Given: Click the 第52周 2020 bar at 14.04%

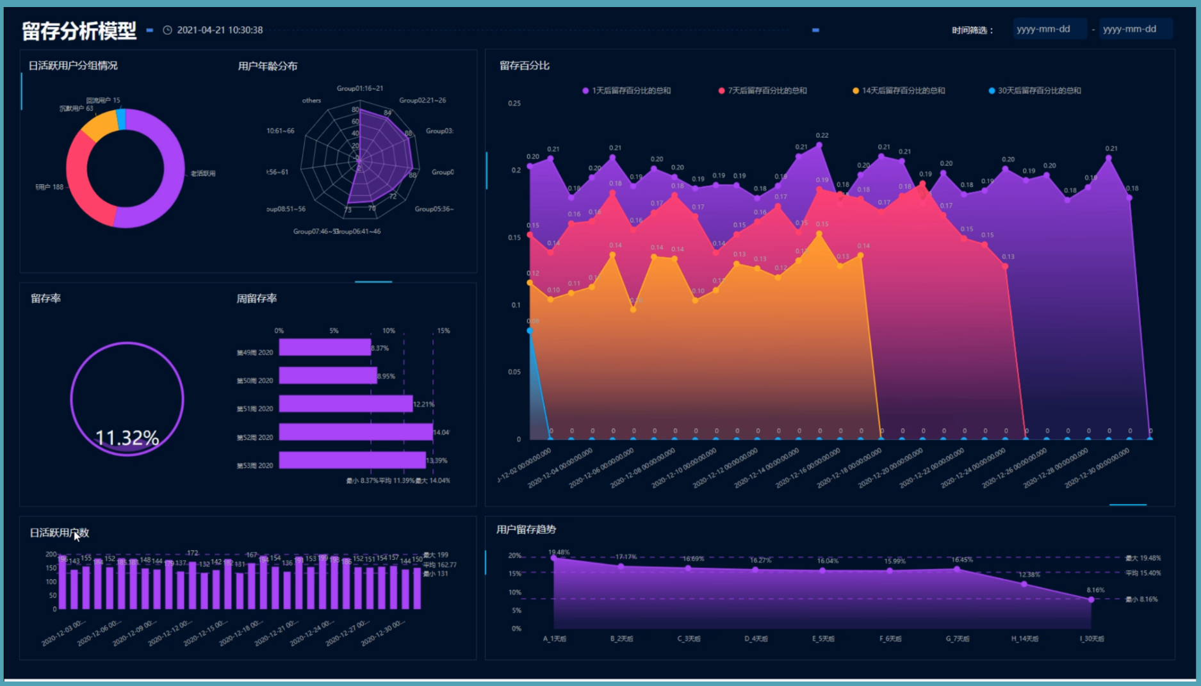Looking at the screenshot, I should point(356,432).
